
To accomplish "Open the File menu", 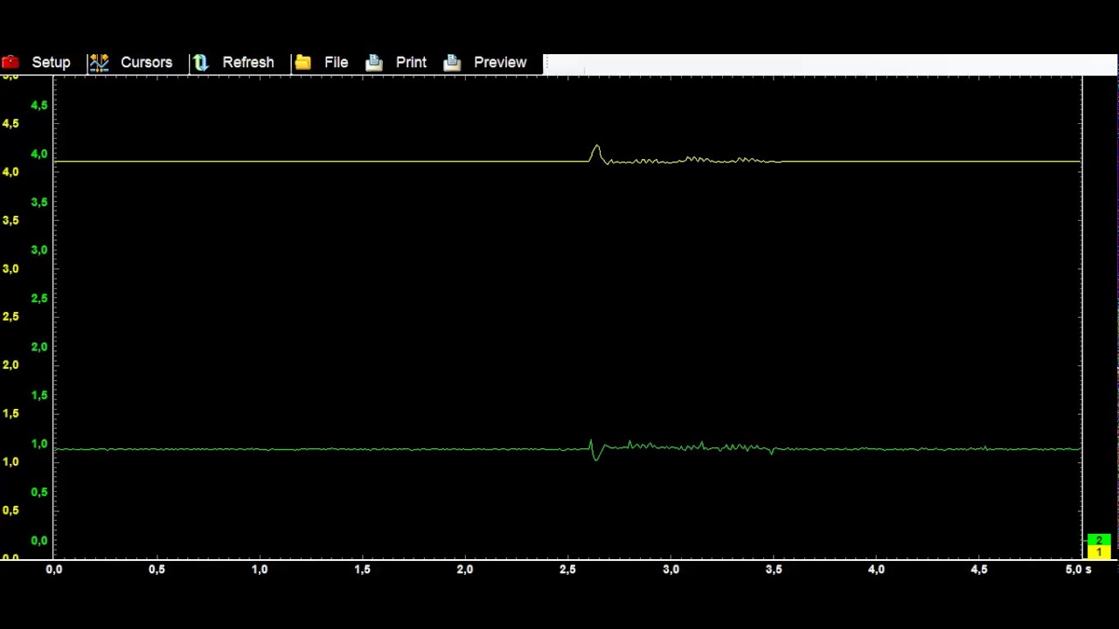I will pyautogui.click(x=336, y=62).
